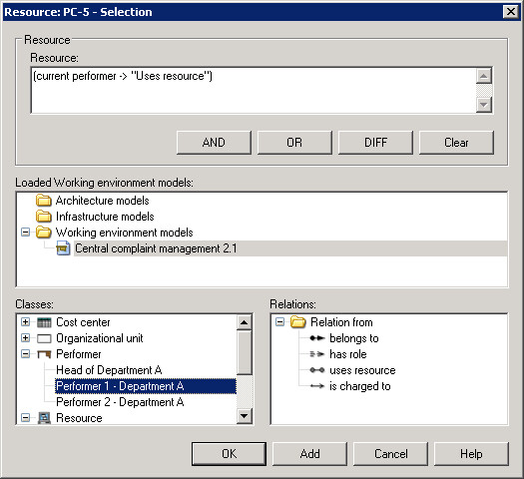Click into the Resource expression text field
Viewport: 524px width, 479px height.
[x=254, y=91]
